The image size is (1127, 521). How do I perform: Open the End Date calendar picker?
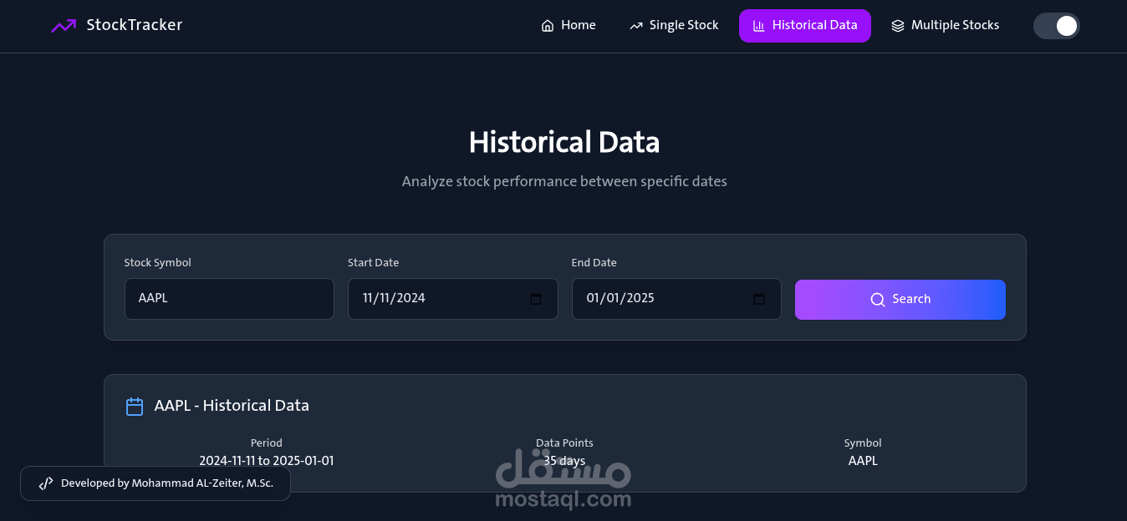click(x=759, y=299)
